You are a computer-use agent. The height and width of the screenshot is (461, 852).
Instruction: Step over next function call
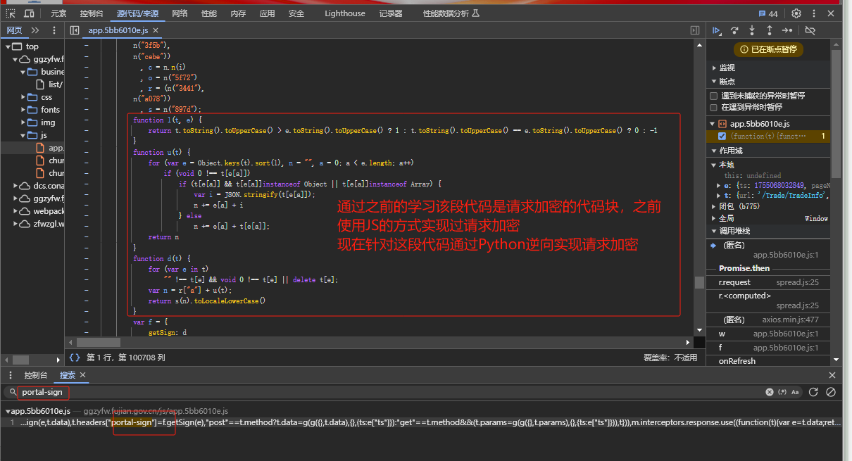[734, 30]
